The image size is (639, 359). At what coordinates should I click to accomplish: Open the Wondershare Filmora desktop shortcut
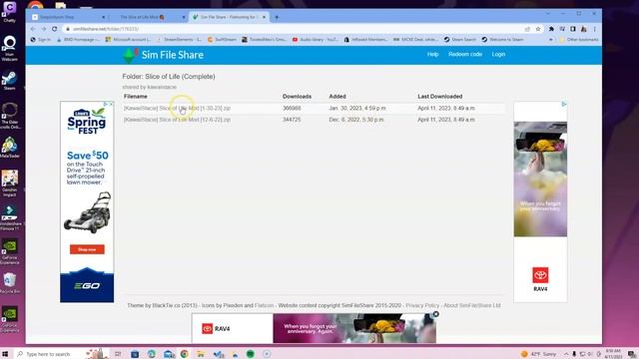click(9, 217)
